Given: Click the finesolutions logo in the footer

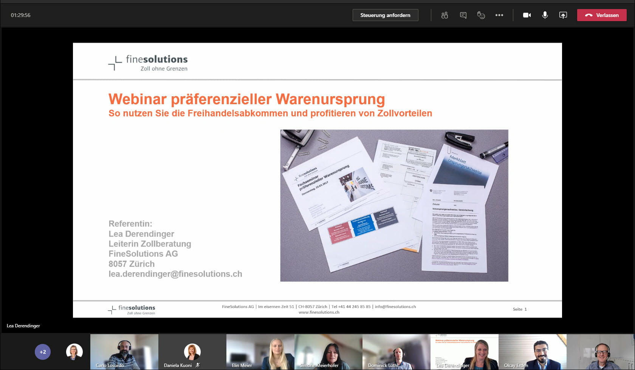Looking at the screenshot, I should point(132,309).
